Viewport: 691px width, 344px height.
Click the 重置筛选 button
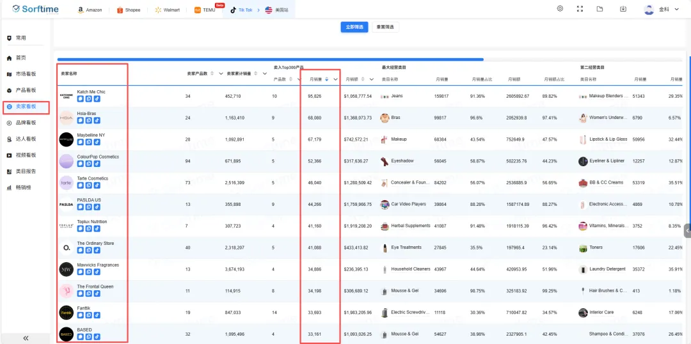pos(385,27)
